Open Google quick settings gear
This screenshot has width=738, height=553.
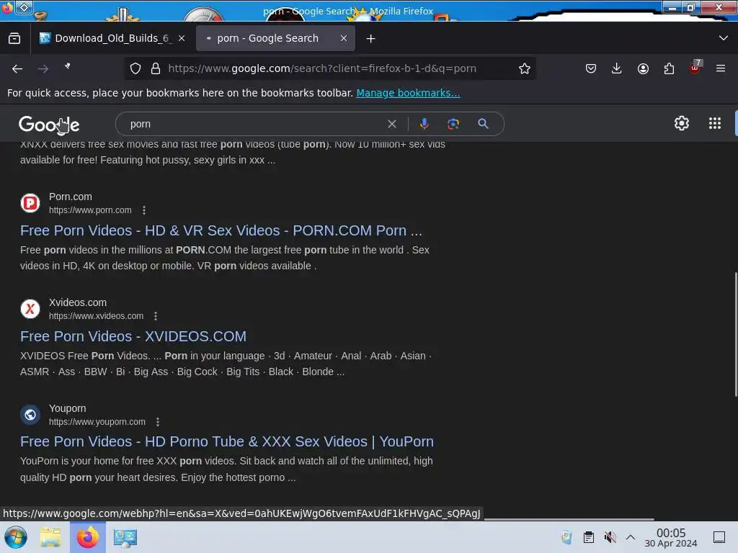coord(682,123)
